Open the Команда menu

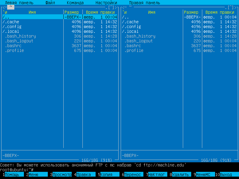pos(75,3)
